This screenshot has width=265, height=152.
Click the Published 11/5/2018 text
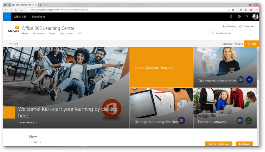point(232,44)
